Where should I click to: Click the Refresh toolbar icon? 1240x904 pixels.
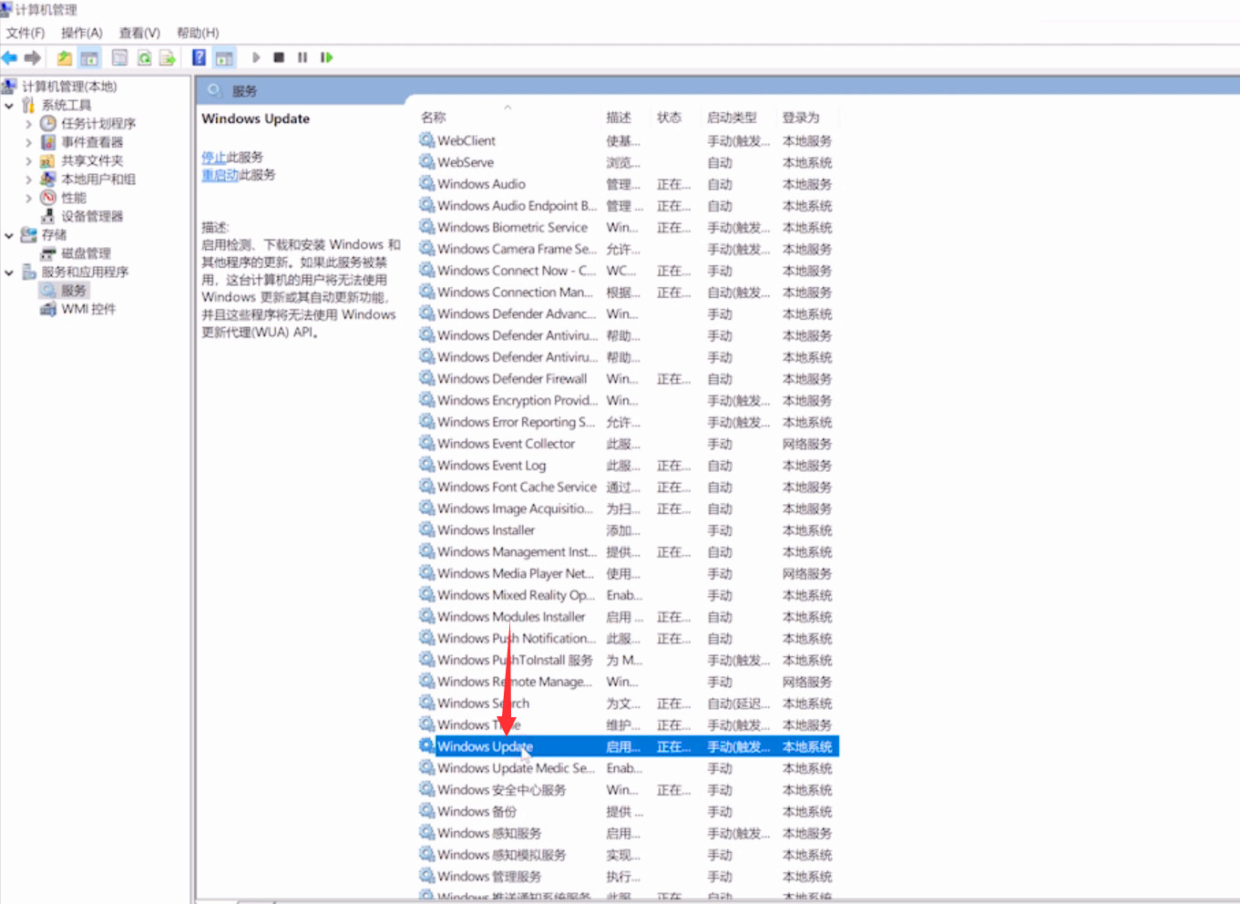pos(144,57)
